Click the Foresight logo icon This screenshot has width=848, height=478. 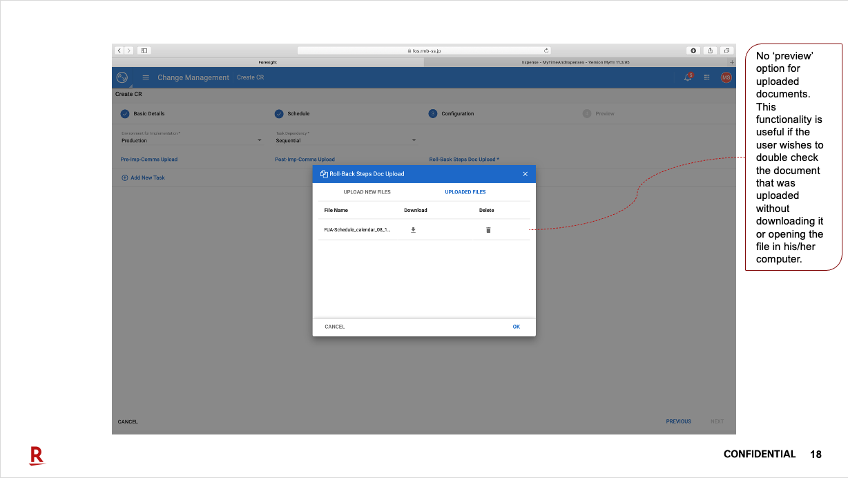[x=122, y=77]
